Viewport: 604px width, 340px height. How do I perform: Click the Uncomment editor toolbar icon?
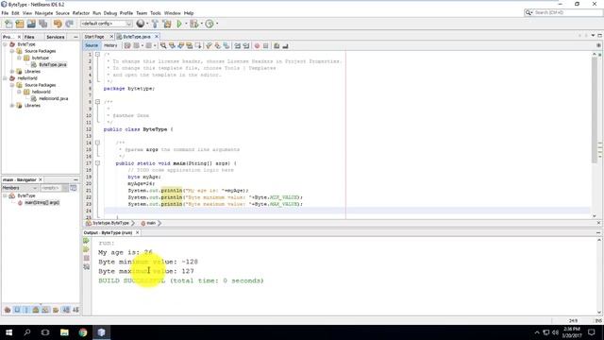(285, 46)
